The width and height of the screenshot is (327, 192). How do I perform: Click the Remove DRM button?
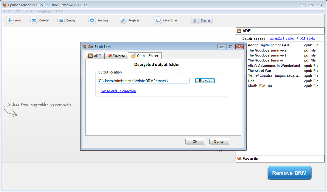[289, 173]
